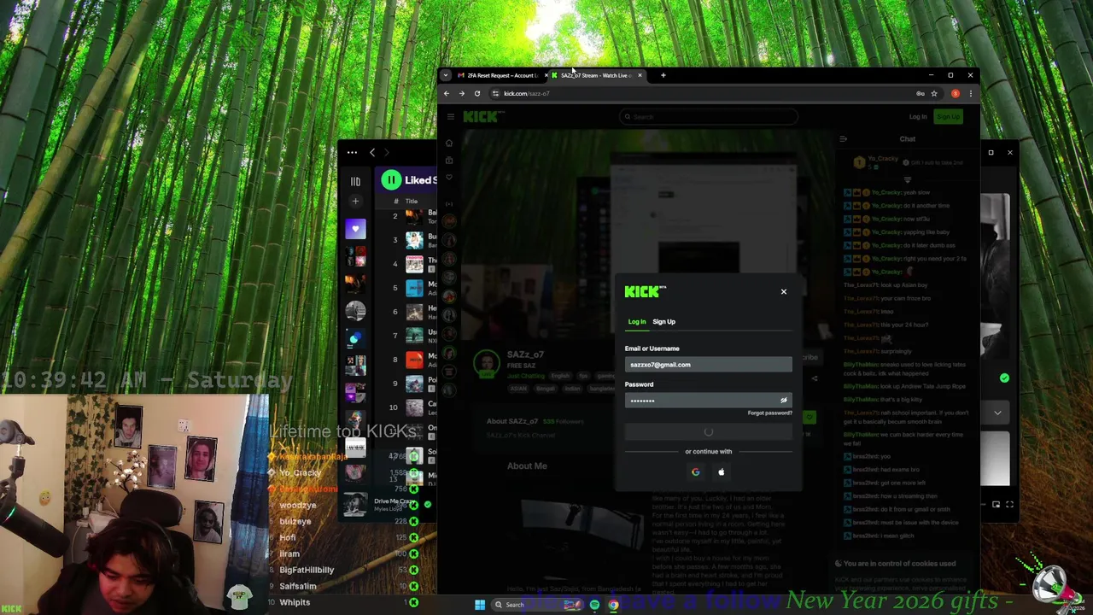
Task: Toggle password visibility eye icon
Action: tap(783, 401)
